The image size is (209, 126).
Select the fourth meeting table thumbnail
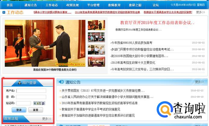[96, 62]
